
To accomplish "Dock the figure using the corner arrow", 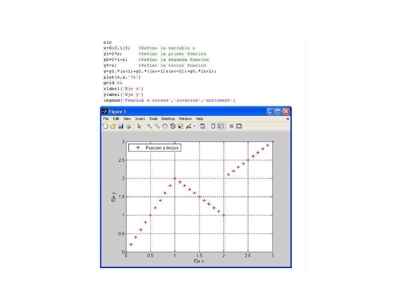I will 288,119.
